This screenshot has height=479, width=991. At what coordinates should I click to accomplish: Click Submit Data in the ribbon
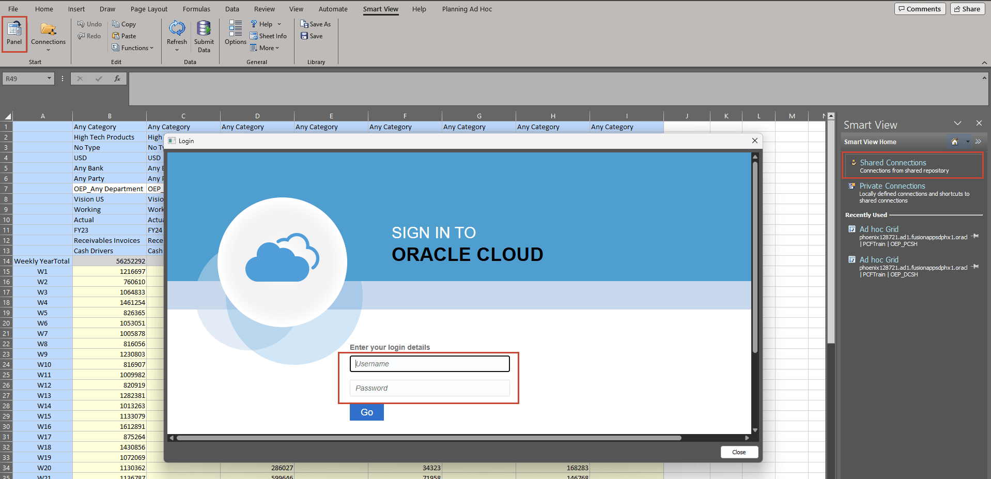coord(204,36)
